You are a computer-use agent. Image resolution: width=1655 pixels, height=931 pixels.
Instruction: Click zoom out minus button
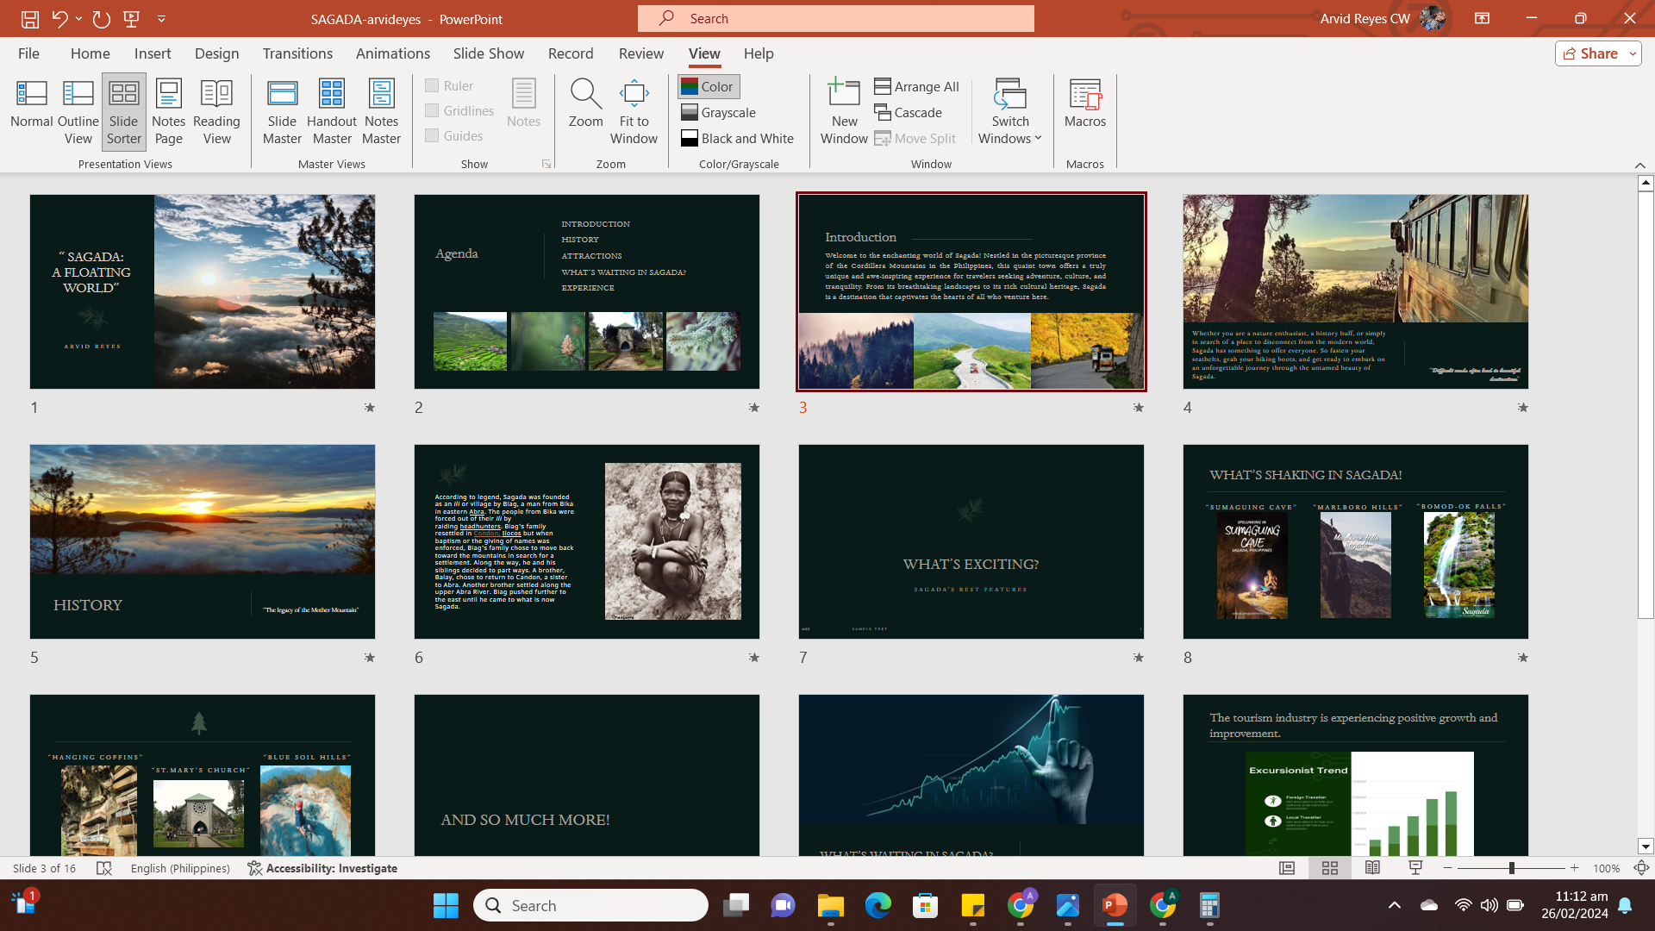[1448, 868]
